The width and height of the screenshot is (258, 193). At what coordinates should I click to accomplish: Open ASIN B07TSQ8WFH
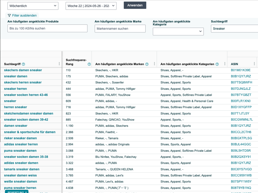(x=241, y=83)
